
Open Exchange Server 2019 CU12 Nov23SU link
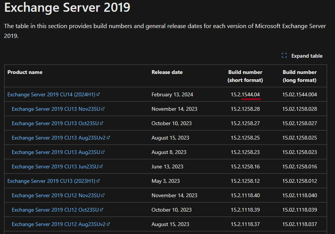(x=56, y=195)
